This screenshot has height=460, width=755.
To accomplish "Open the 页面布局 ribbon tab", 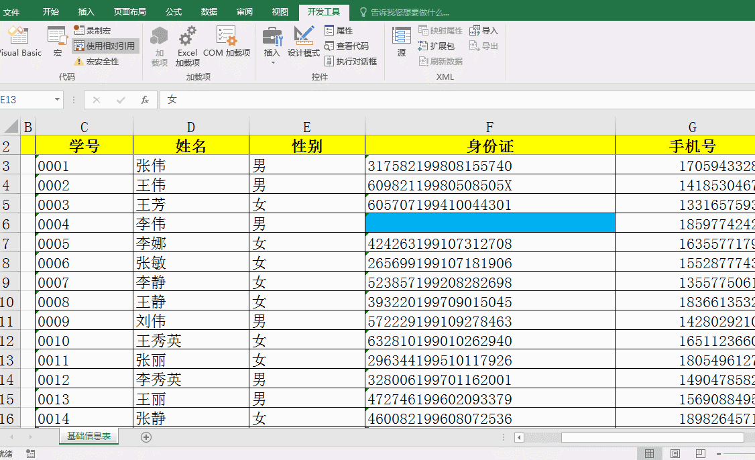I will pyautogui.click(x=129, y=12).
